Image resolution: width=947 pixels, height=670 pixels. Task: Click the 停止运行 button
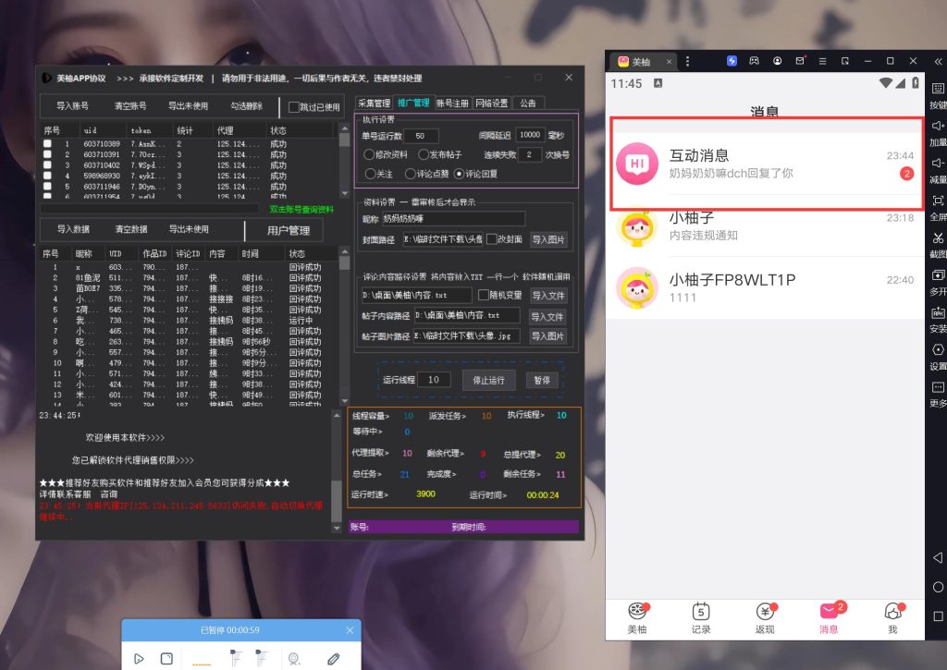tap(489, 380)
